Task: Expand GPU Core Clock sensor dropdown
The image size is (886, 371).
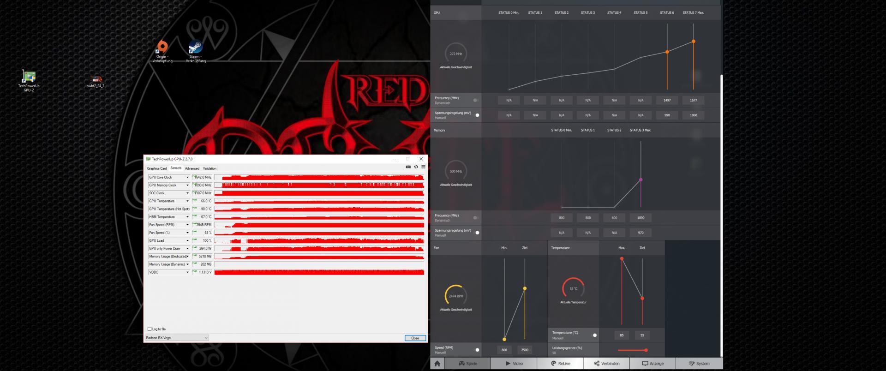Action: (x=187, y=177)
